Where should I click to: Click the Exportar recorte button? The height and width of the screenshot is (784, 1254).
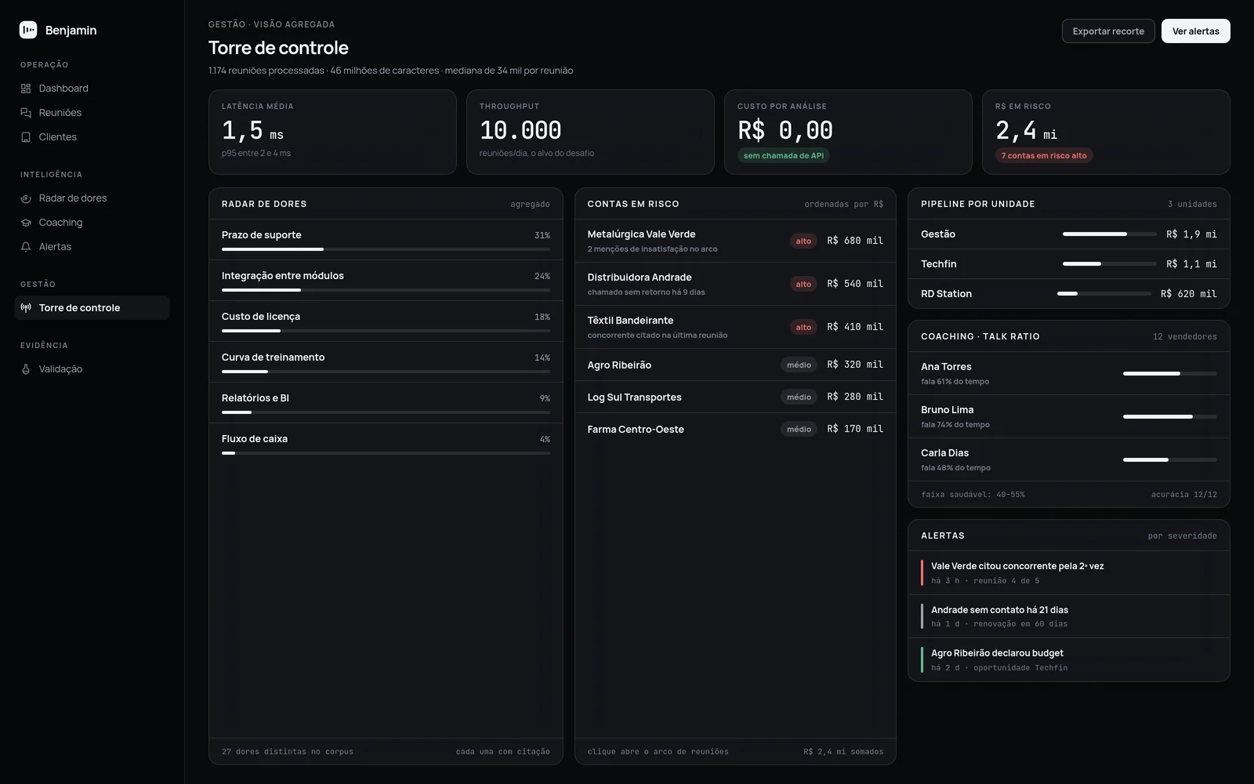click(x=1108, y=31)
